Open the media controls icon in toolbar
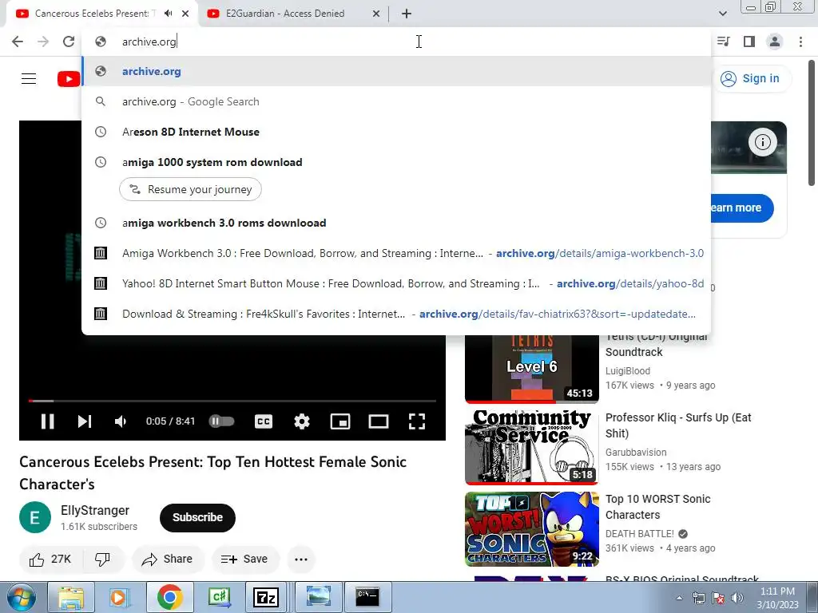This screenshot has height=613, width=818. (x=724, y=42)
